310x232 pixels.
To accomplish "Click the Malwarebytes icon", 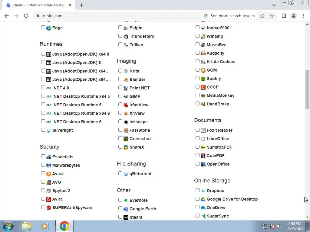I will [x=49, y=165].
